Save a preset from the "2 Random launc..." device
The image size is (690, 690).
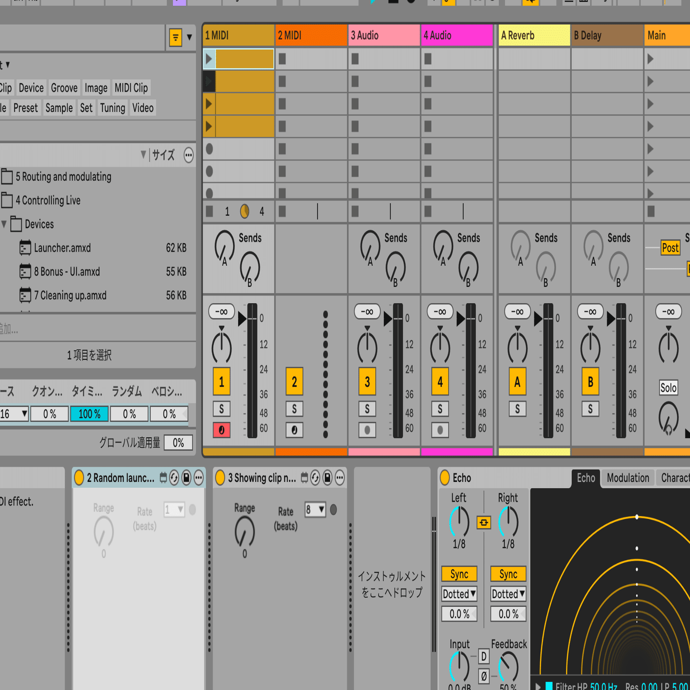click(186, 478)
